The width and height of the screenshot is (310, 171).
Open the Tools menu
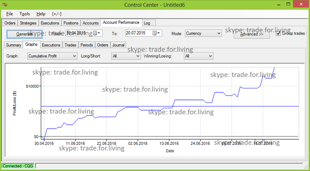[25, 14]
